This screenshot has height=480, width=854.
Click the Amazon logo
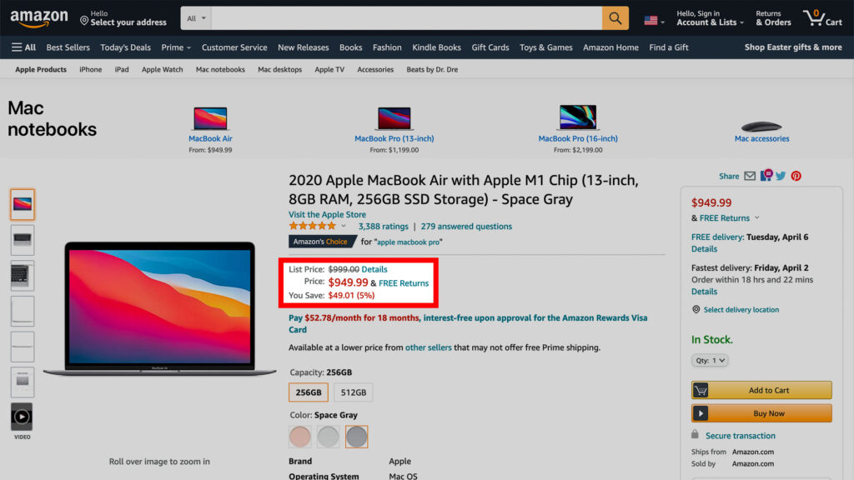39,17
